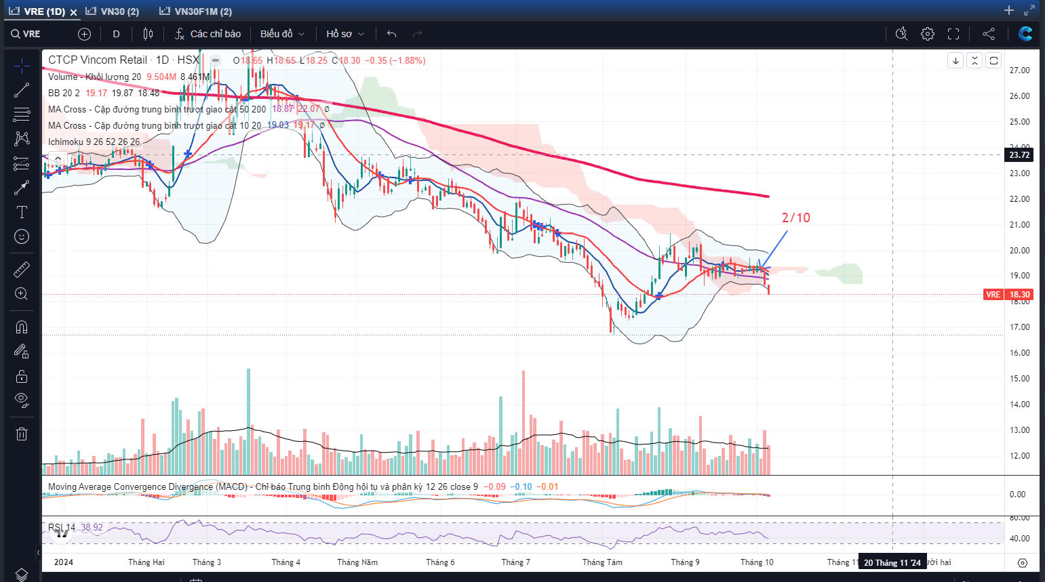Enter fullscreen mode with the bracket icon
Image resolution: width=1045 pixels, height=582 pixels.
click(x=953, y=34)
